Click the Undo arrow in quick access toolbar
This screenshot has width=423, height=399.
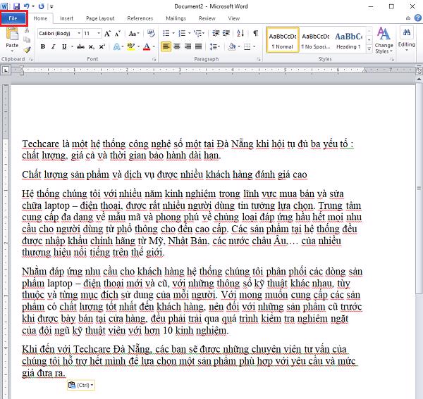click(x=26, y=5)
